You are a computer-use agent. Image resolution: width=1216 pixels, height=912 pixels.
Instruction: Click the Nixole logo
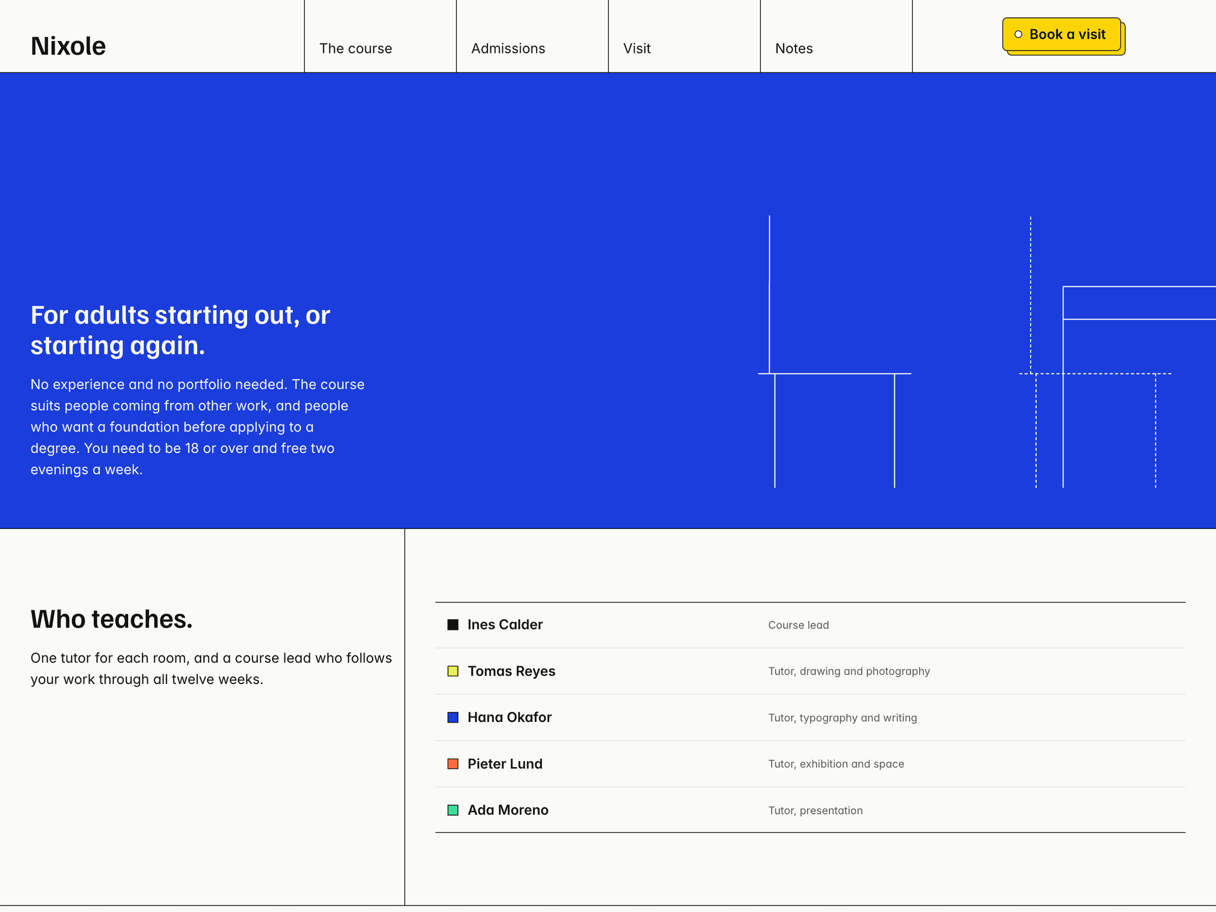tap(68, 46)
